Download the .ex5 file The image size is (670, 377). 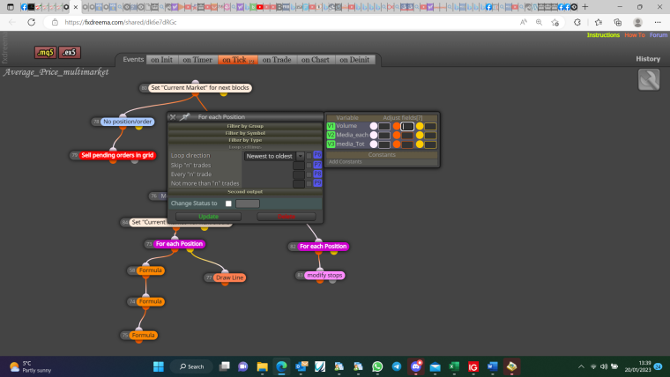70,53
